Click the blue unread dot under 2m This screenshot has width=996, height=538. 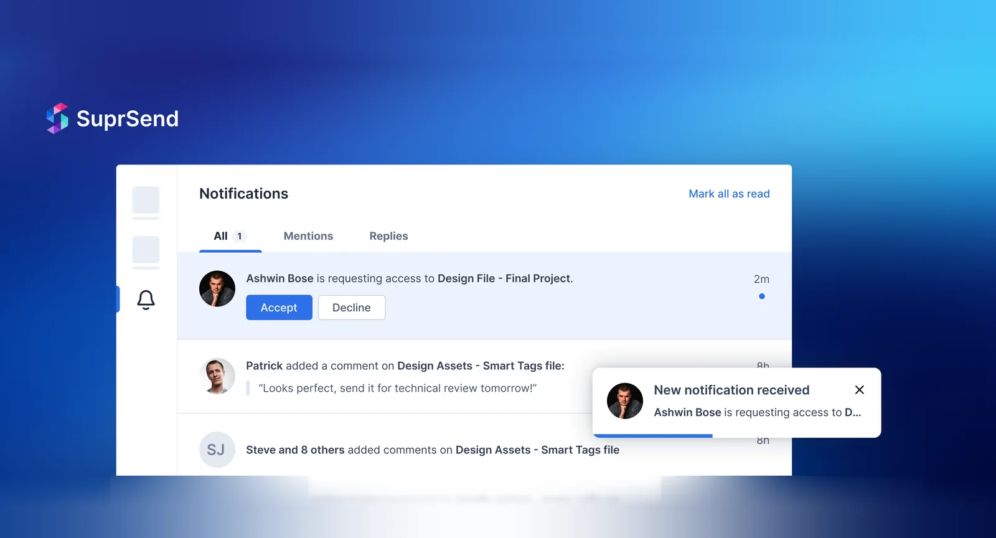click(x=762, y=296)
